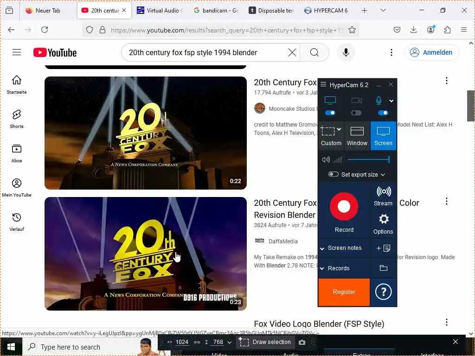Open options menu for Mooncake Studios video
This screenshot has width=475, height=356.
click(x=447, y=81)
